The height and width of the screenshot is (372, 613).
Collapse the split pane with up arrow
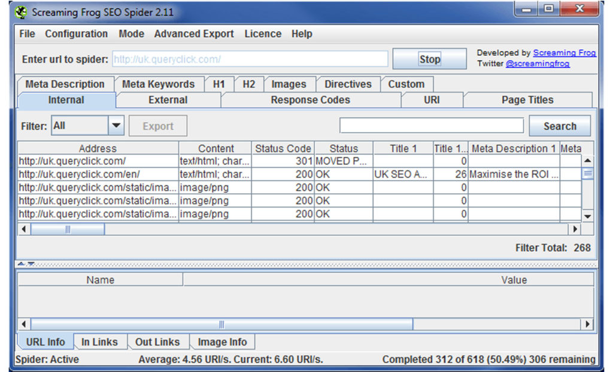point(21,264)
